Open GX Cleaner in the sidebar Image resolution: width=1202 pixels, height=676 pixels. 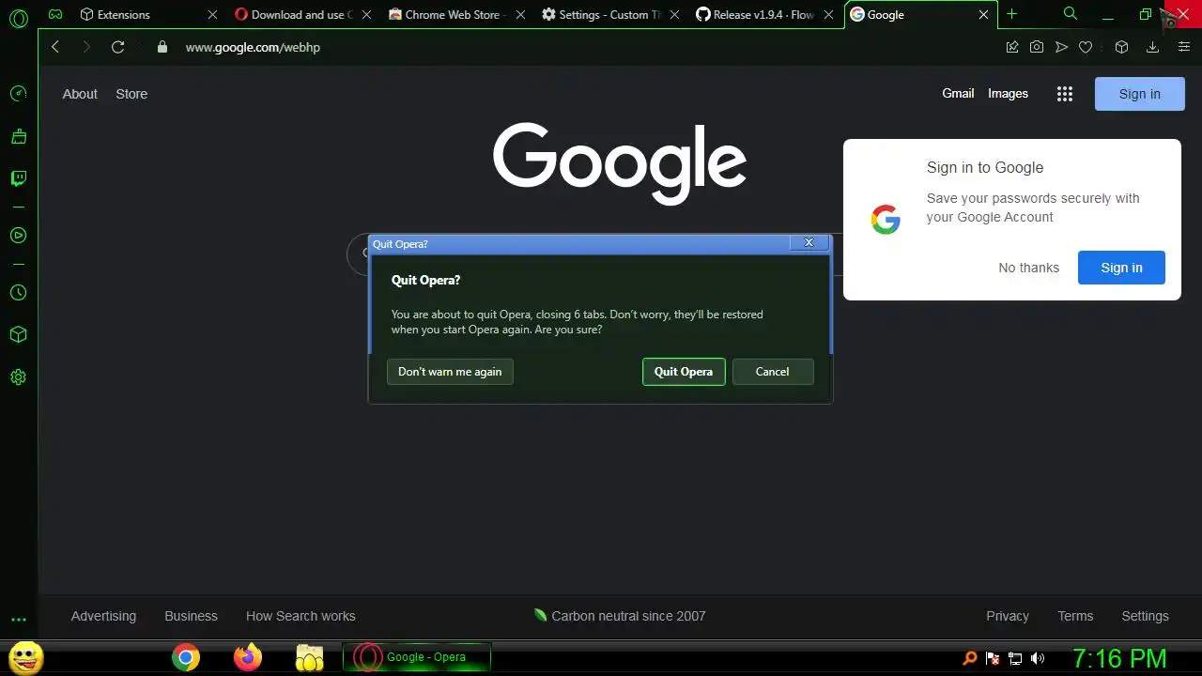tap(18, 136)
